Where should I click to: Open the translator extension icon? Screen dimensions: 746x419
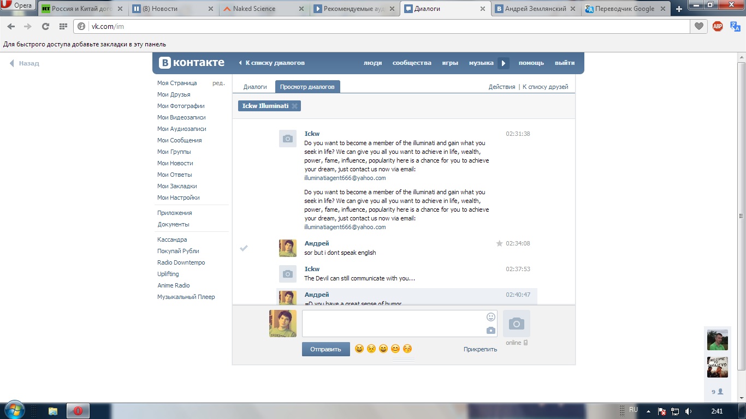pyautogui.click(x=735, y=26)
